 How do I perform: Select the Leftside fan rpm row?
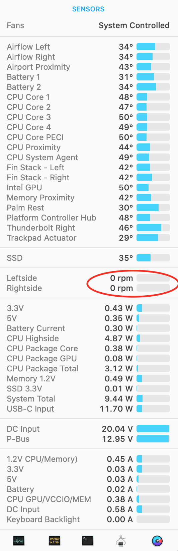(x=89, y=278)
